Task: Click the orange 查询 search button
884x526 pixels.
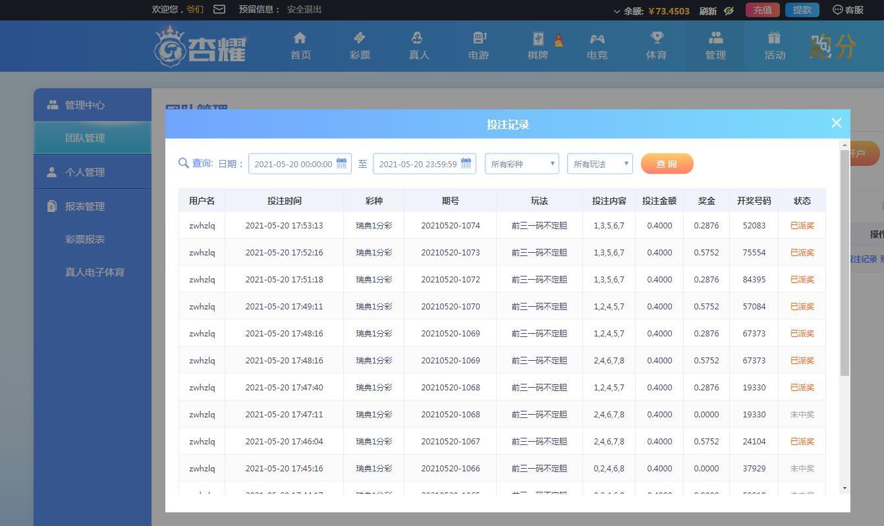Action: (x=667, y=164)
